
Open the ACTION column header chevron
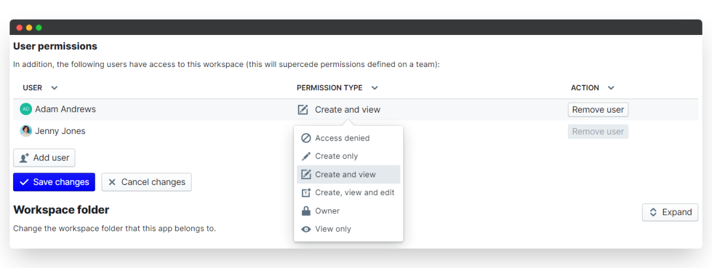611,88
